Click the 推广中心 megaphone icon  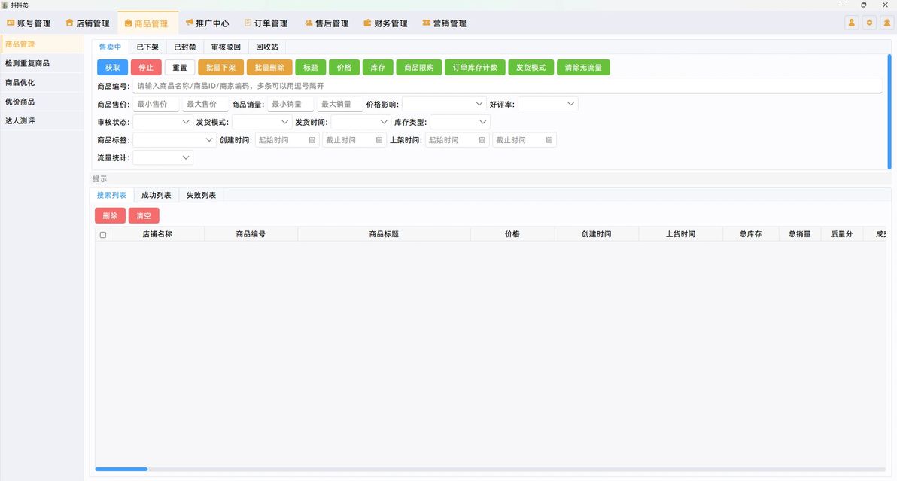(189, 23)
